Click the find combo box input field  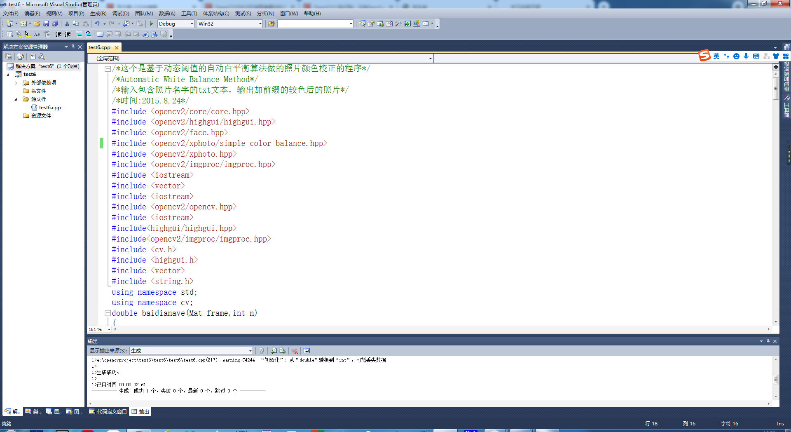313,24
